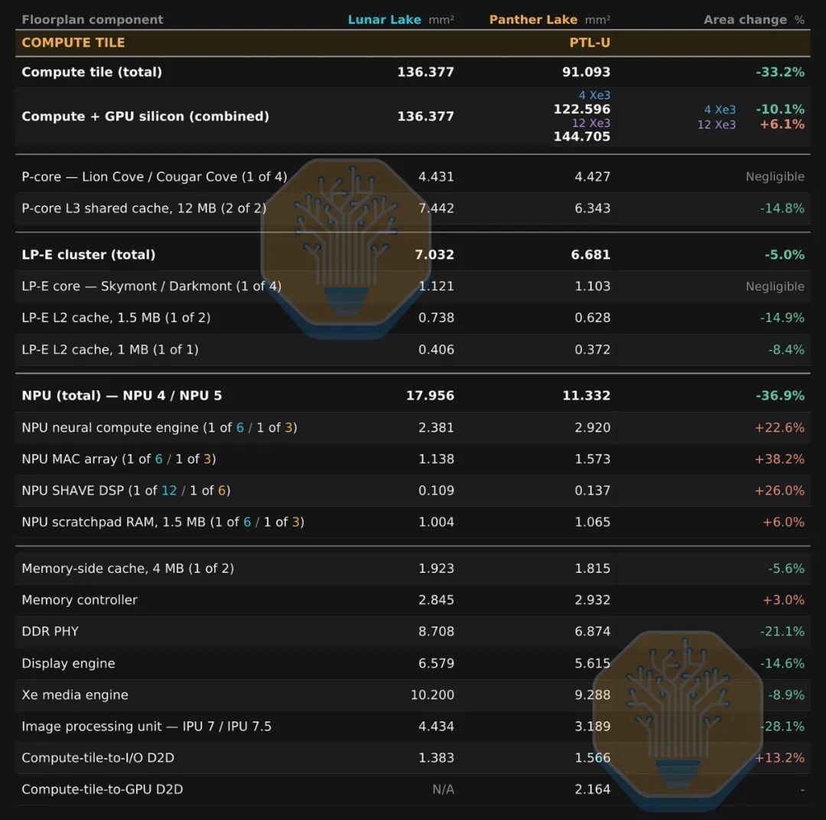Click the "Image processing unit — IPU 7 / IPU 7.5" label
826x820 pixels.
tap(146, 726)
